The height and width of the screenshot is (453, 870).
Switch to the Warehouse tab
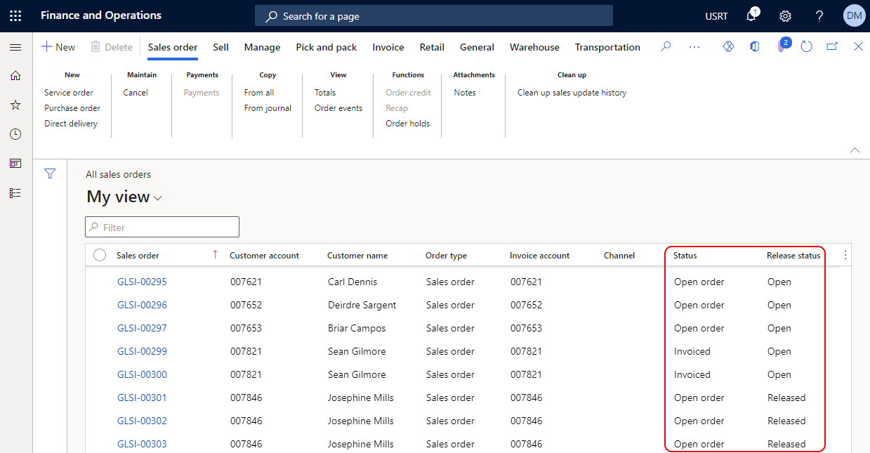click(x=534, y=47)
